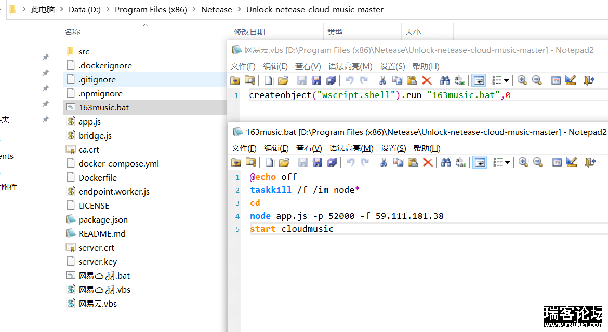
Task: Select the 163music.bat file in Explorer list
Action: [x=103, y=107]
